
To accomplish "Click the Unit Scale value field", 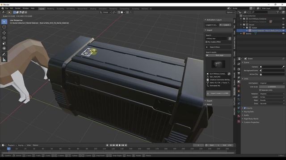I will (272, 87).
